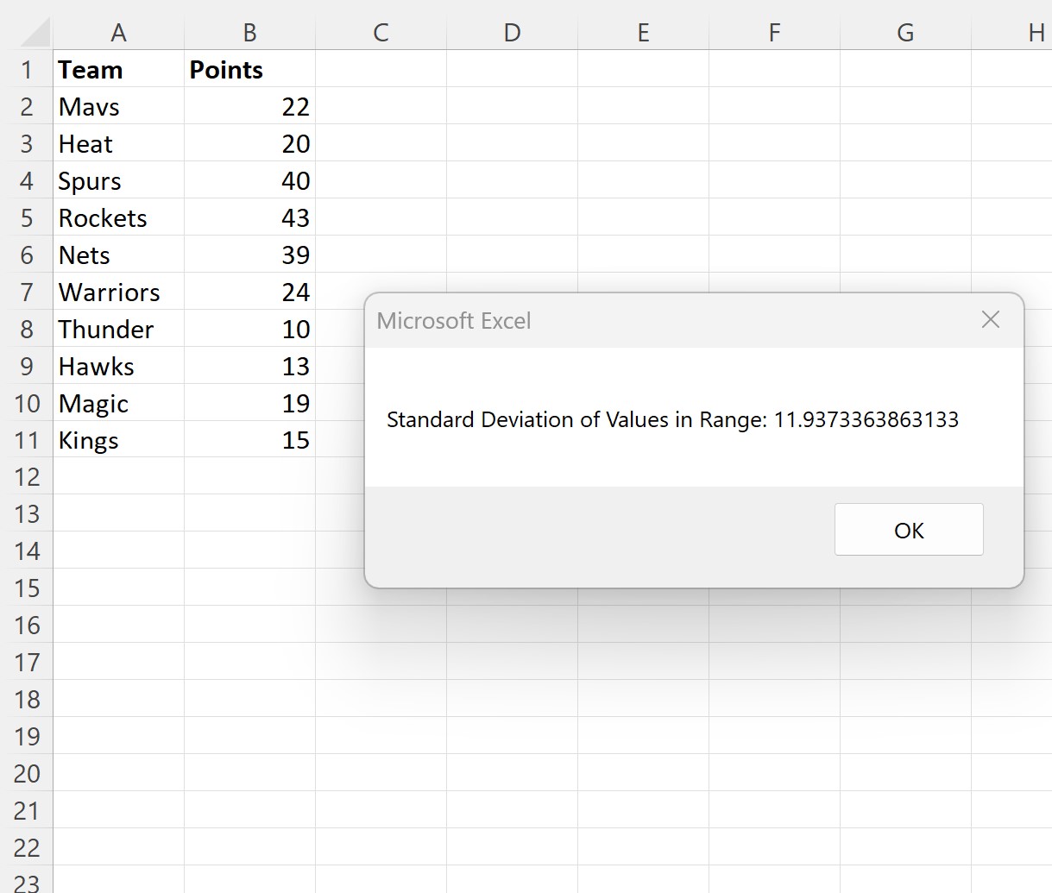Screen dimensions: 1052x893
Task: Select row 18 header
Action: [x=27, y=700]
